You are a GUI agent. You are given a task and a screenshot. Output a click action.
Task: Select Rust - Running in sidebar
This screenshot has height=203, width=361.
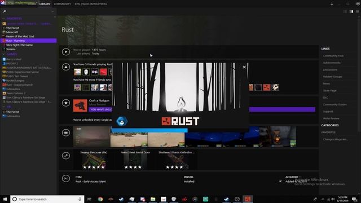click(29, 41)
